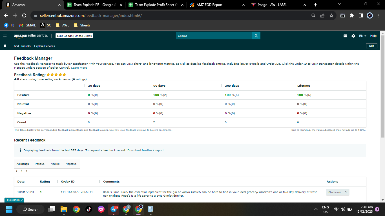Open the Chrome tab search chevron
This screenshot has width=385, height=216.
(339, 4)
